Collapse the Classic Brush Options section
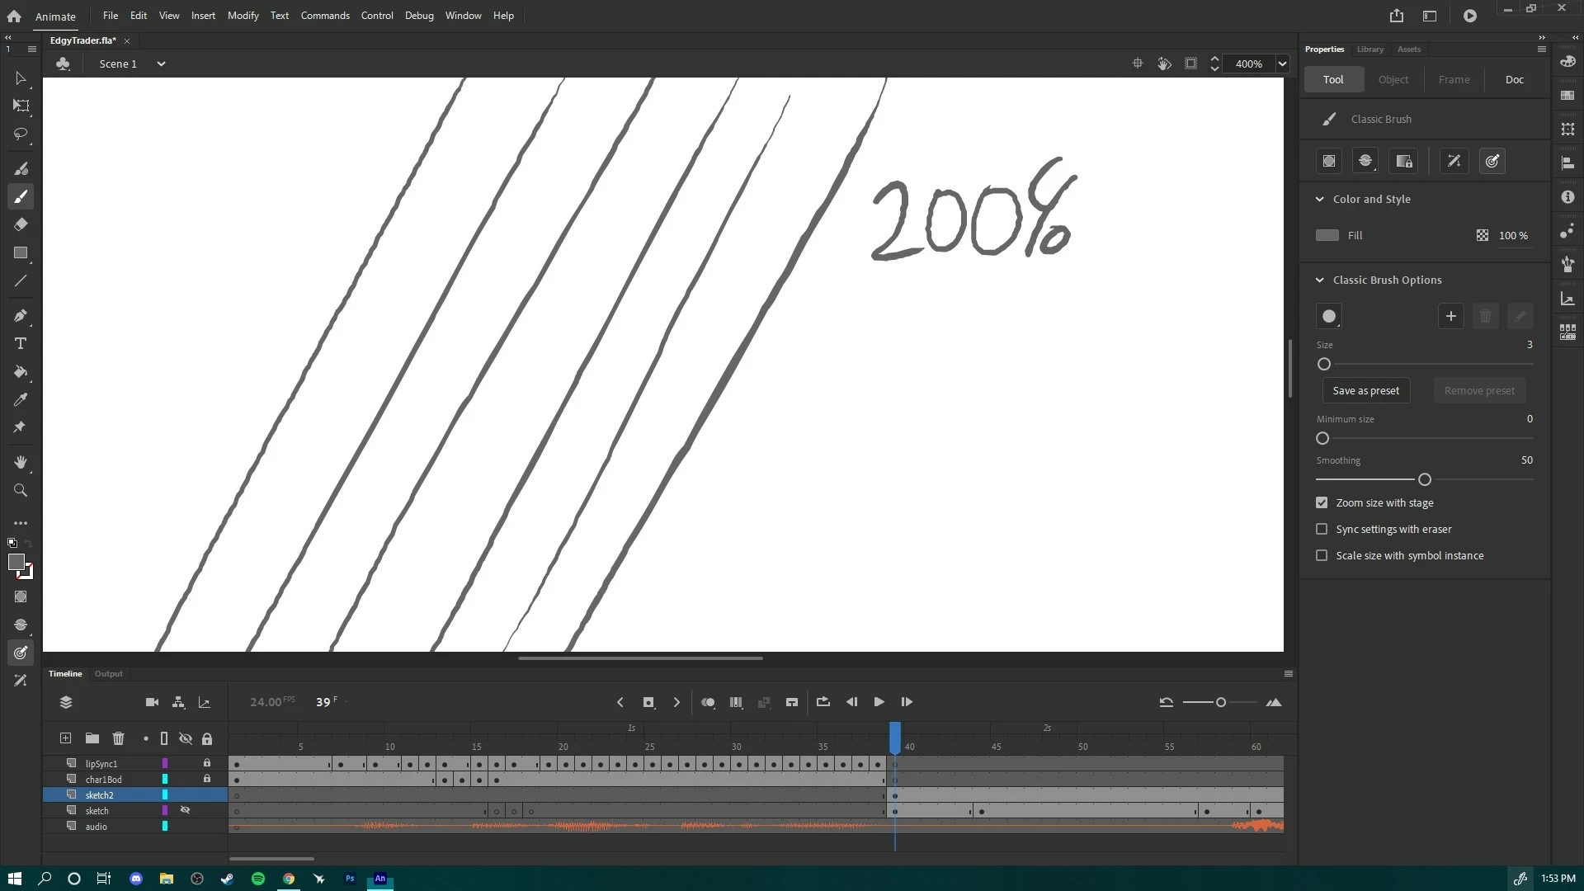Screen dimensions: 1584x891 pos(1319,280)
